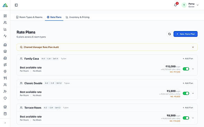Click the Family Casa room type heading
204x127 pixels.
[x=32, y=59]
